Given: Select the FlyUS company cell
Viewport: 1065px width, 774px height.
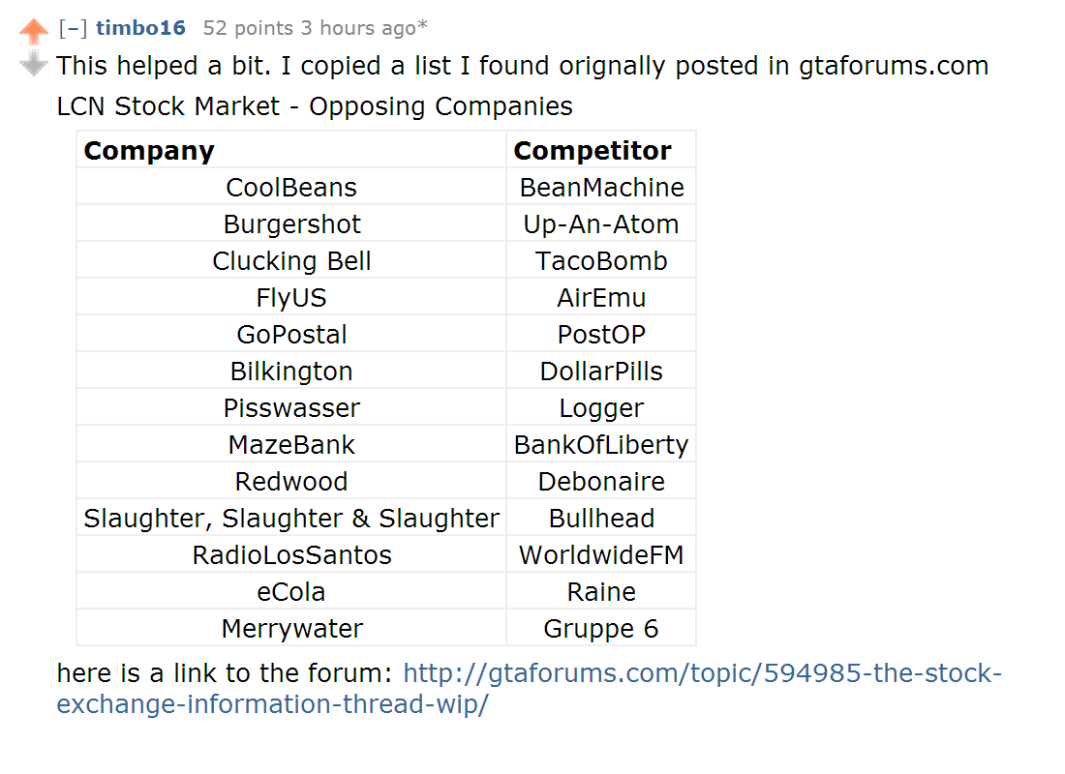Looking at the screenshot, I should pyautogui.click(x=291, y=298).
